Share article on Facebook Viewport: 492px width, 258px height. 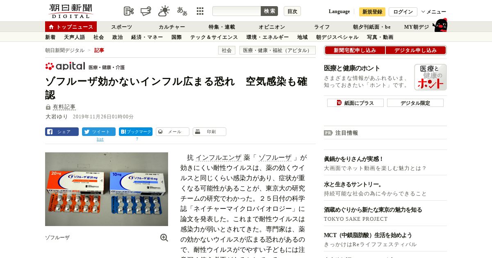tap(62, 132)
